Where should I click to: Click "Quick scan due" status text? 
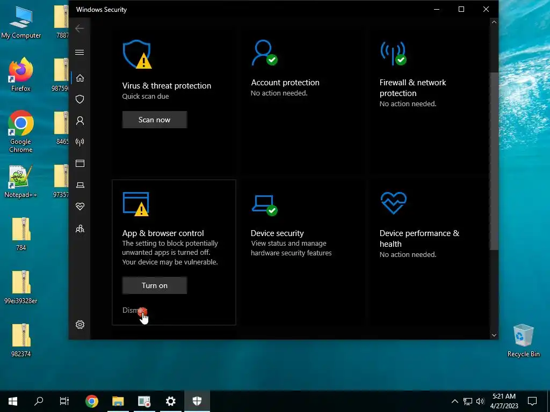[145, 97]
